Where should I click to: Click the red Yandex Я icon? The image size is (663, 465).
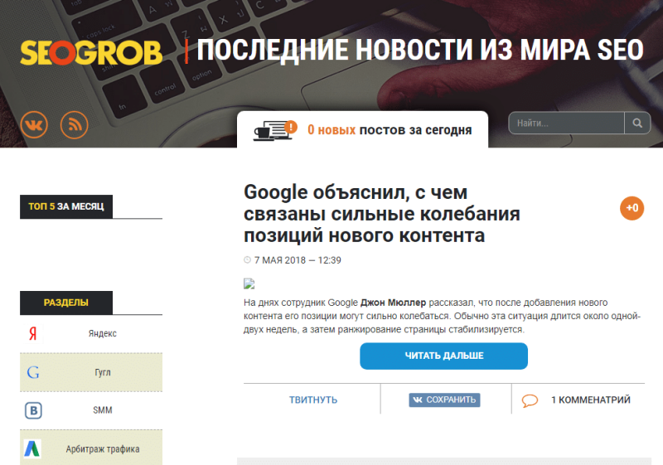coord(33,333)
